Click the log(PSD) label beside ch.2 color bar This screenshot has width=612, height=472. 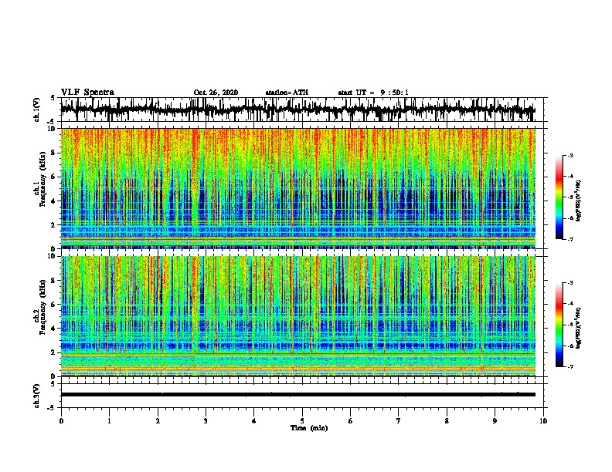(x=579, y=329)
